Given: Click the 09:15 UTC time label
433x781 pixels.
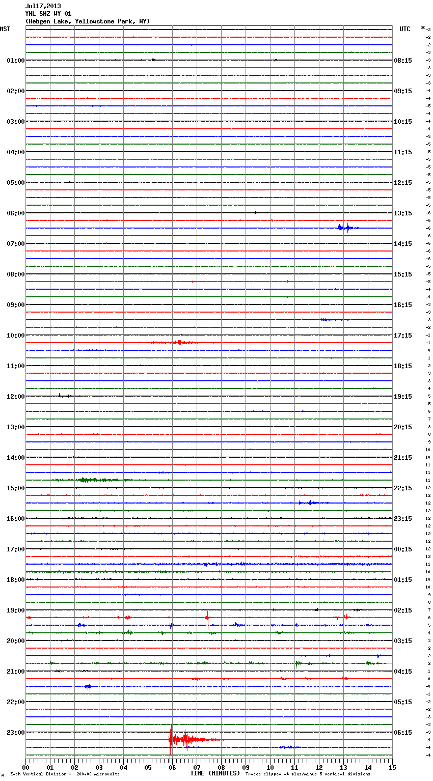Looking at the screenshot, I should [403, 91].
